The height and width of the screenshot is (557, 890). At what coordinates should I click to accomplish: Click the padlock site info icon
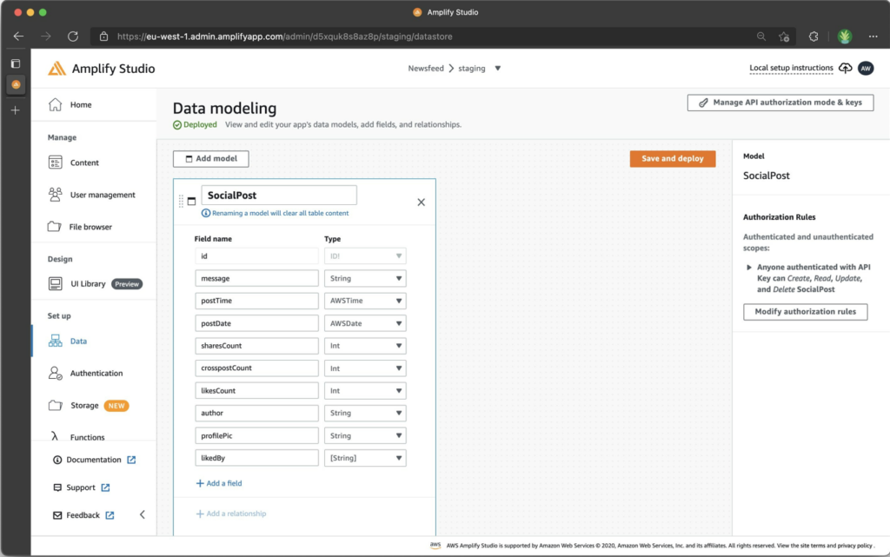104,36
